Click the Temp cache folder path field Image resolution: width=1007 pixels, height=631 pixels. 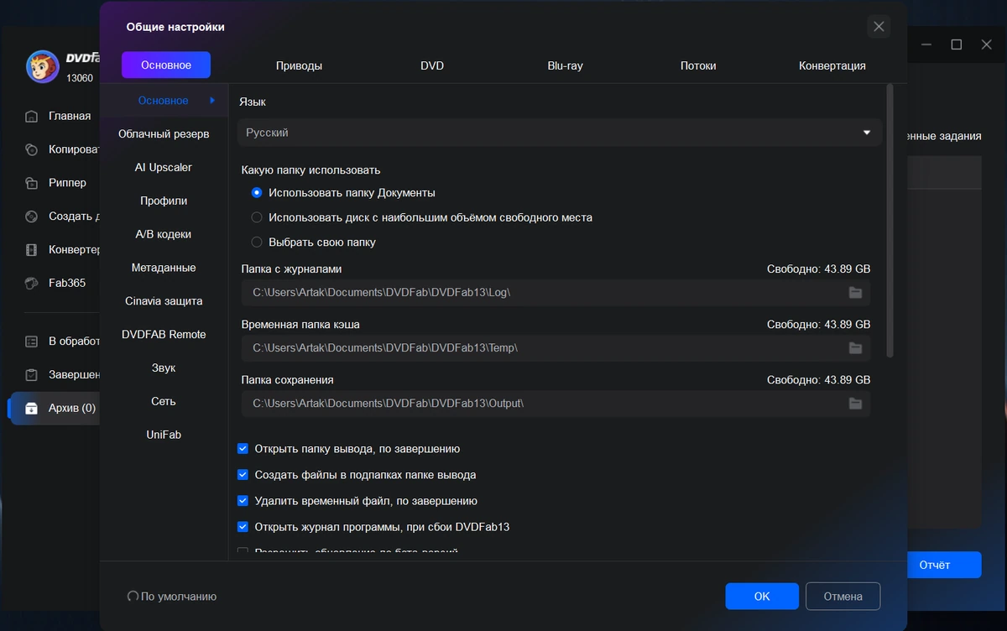pyautogui.click(x=556, y=348)
